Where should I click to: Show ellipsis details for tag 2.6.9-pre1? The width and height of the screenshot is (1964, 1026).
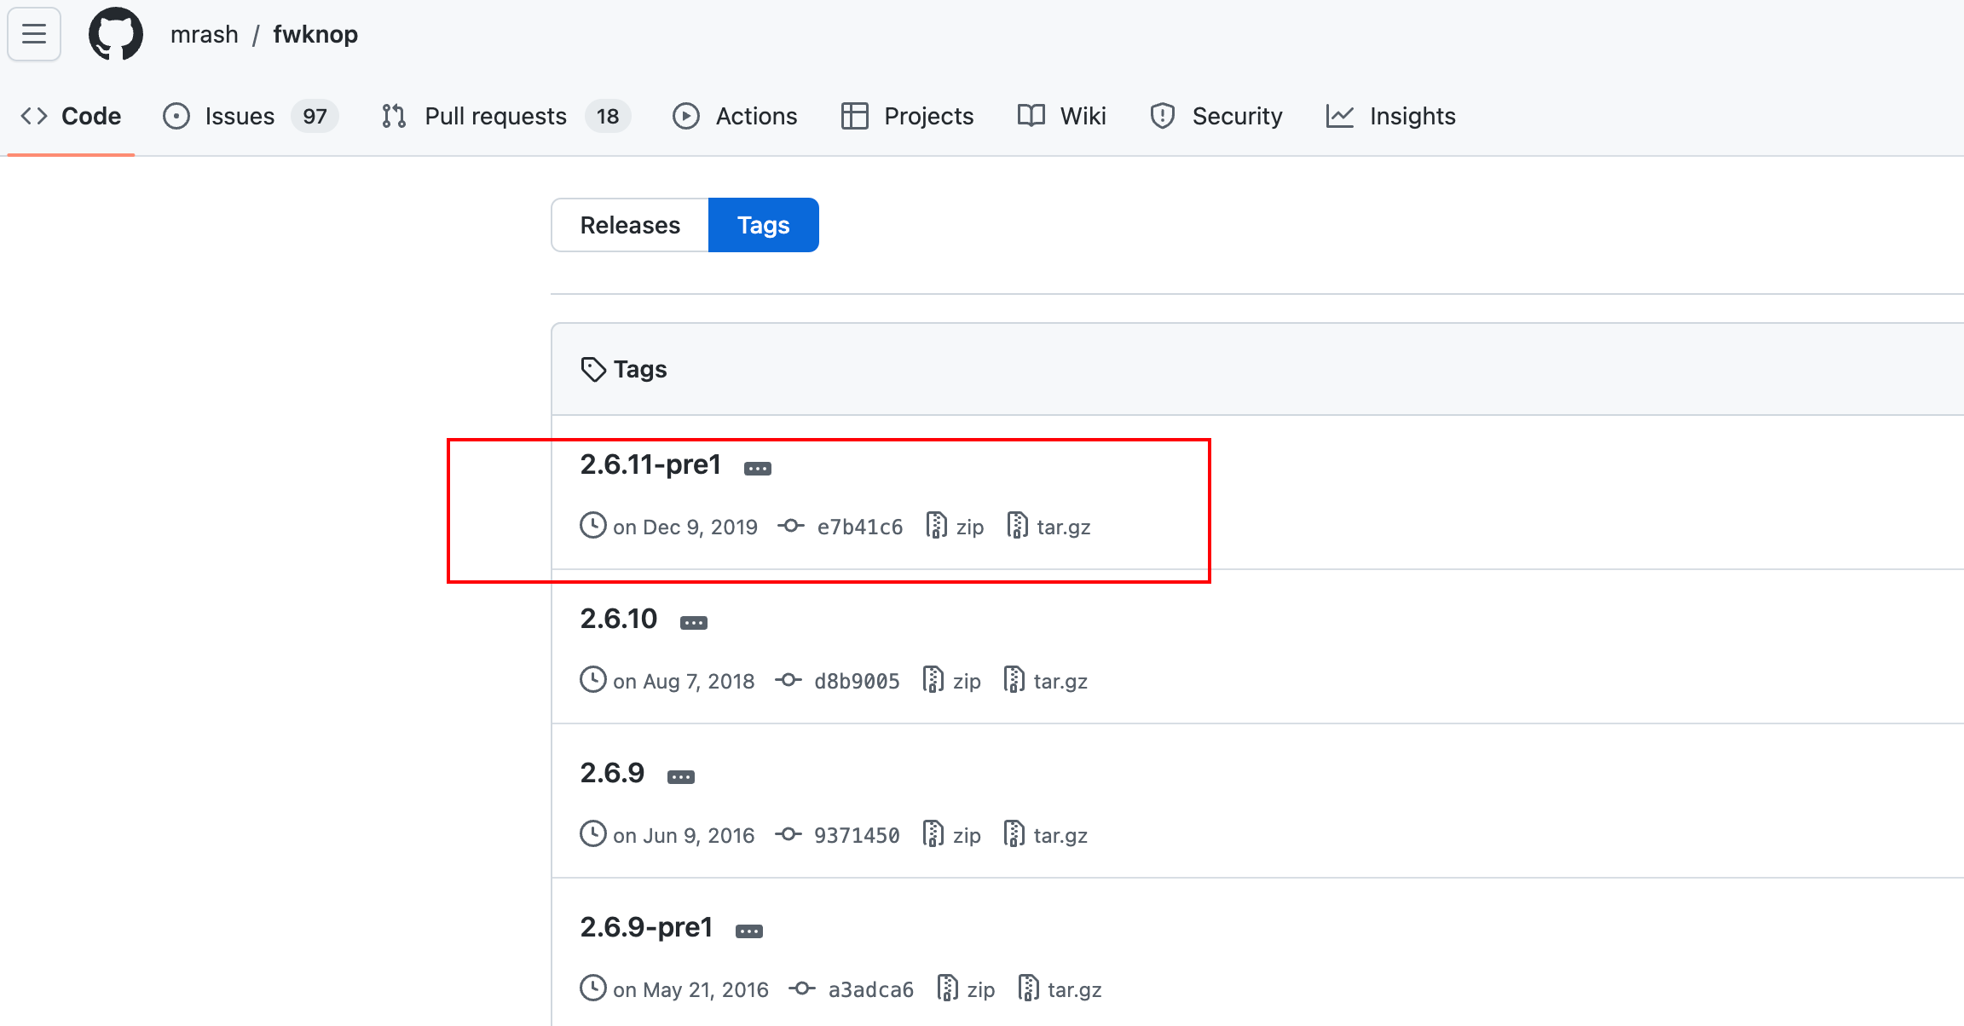748,931
